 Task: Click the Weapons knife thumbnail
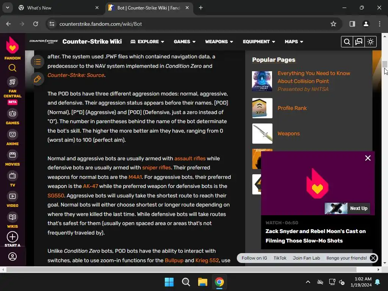pos(262,133)
